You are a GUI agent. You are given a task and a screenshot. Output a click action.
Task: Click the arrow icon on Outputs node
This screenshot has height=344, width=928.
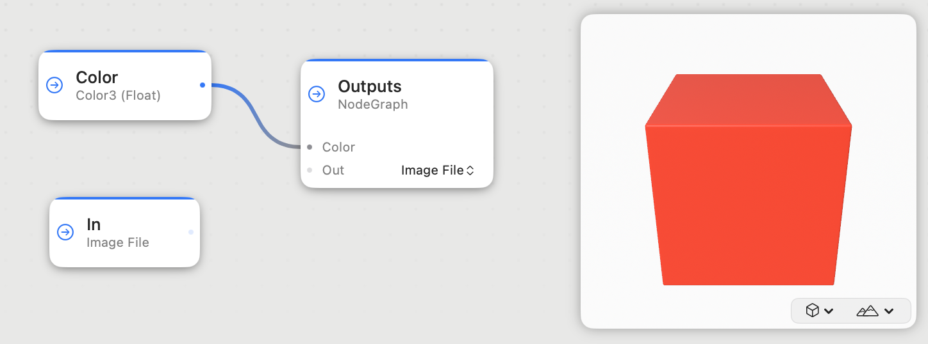point(317,94)
